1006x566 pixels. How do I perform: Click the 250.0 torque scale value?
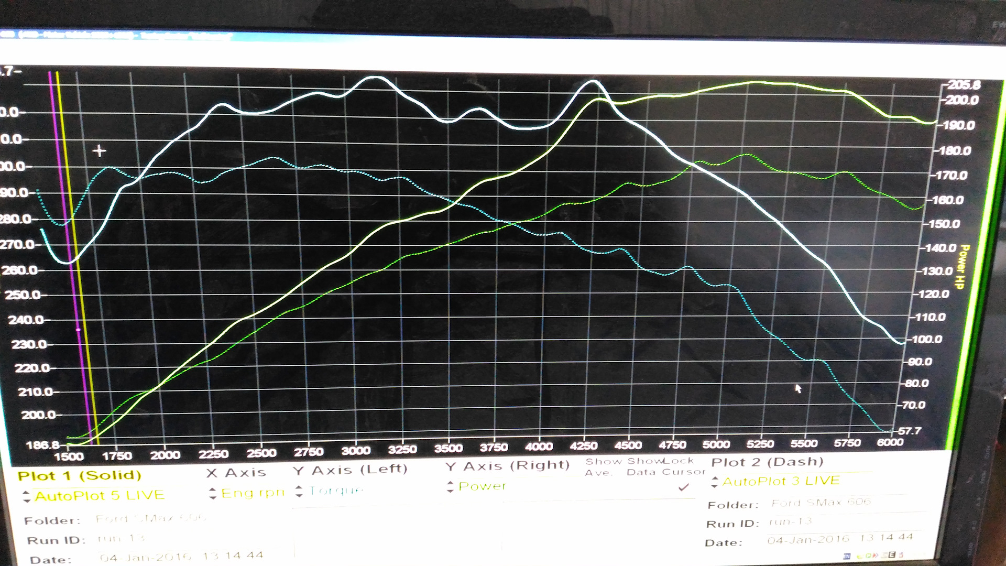click(23, 295)
